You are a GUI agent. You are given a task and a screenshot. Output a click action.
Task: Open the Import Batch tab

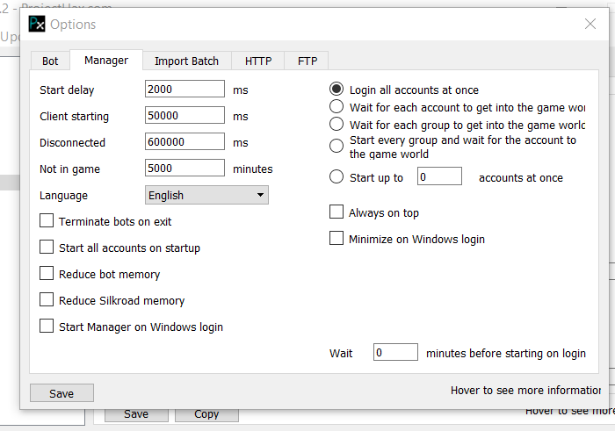click(186, 61)
